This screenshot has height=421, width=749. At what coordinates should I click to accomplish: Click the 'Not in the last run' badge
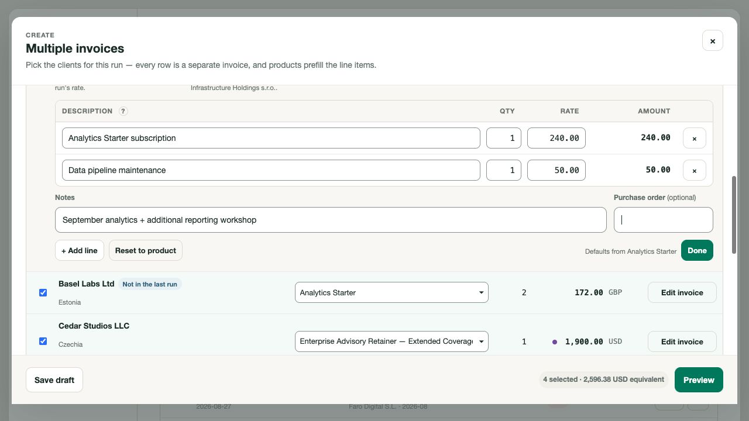[x=150, y=284]
